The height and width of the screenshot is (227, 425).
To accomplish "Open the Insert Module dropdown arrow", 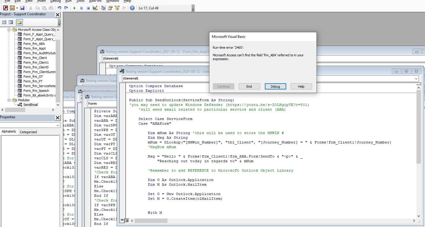I will click(x=17, y=8).
